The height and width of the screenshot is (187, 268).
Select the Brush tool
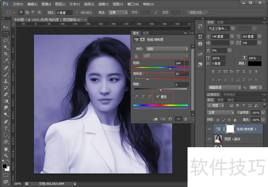[6, 74]
